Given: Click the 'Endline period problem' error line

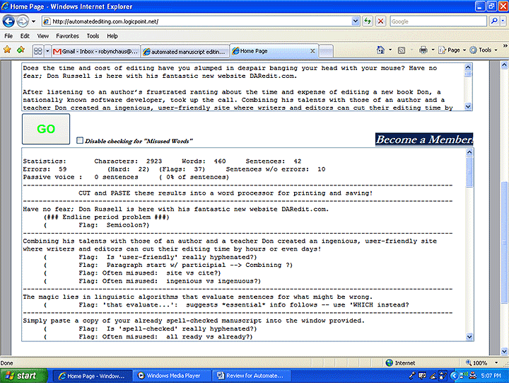Looking at the screenshot, I should (107, 217).
